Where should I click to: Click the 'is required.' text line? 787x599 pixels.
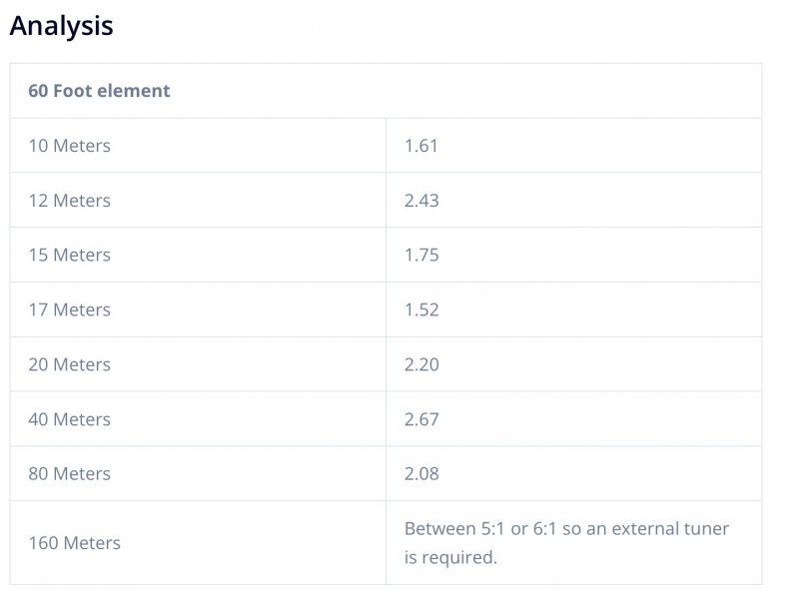(450, 558)
